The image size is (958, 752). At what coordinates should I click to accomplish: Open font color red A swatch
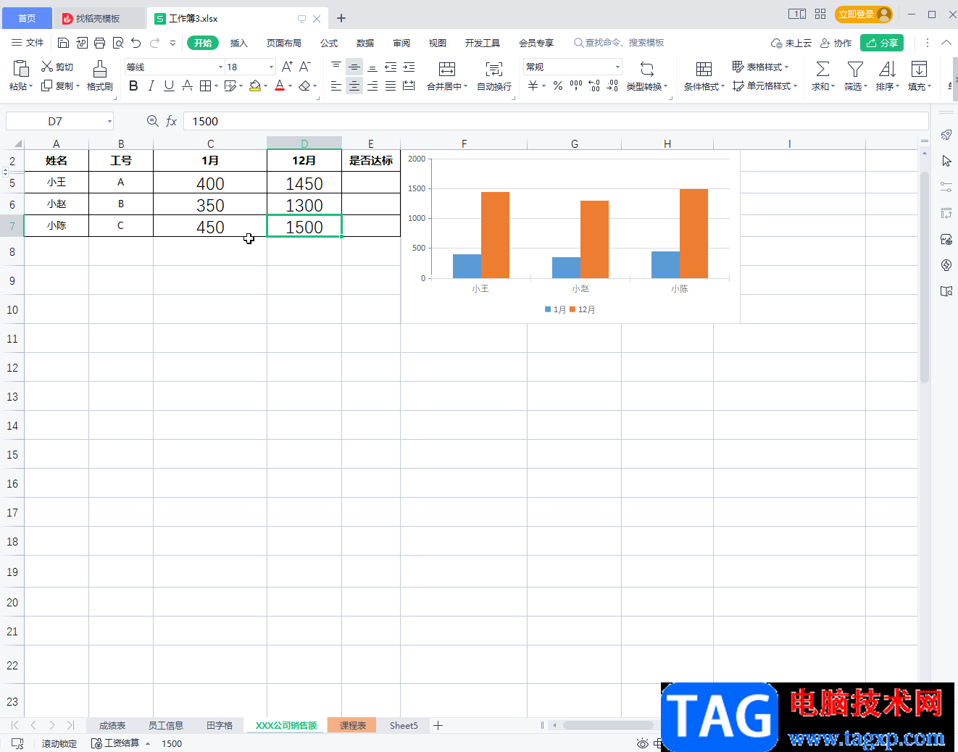pos(280,86)
